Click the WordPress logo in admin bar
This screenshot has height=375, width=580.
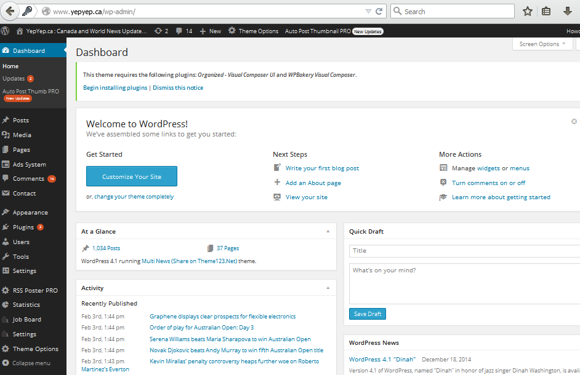click(x=5, y=31)
